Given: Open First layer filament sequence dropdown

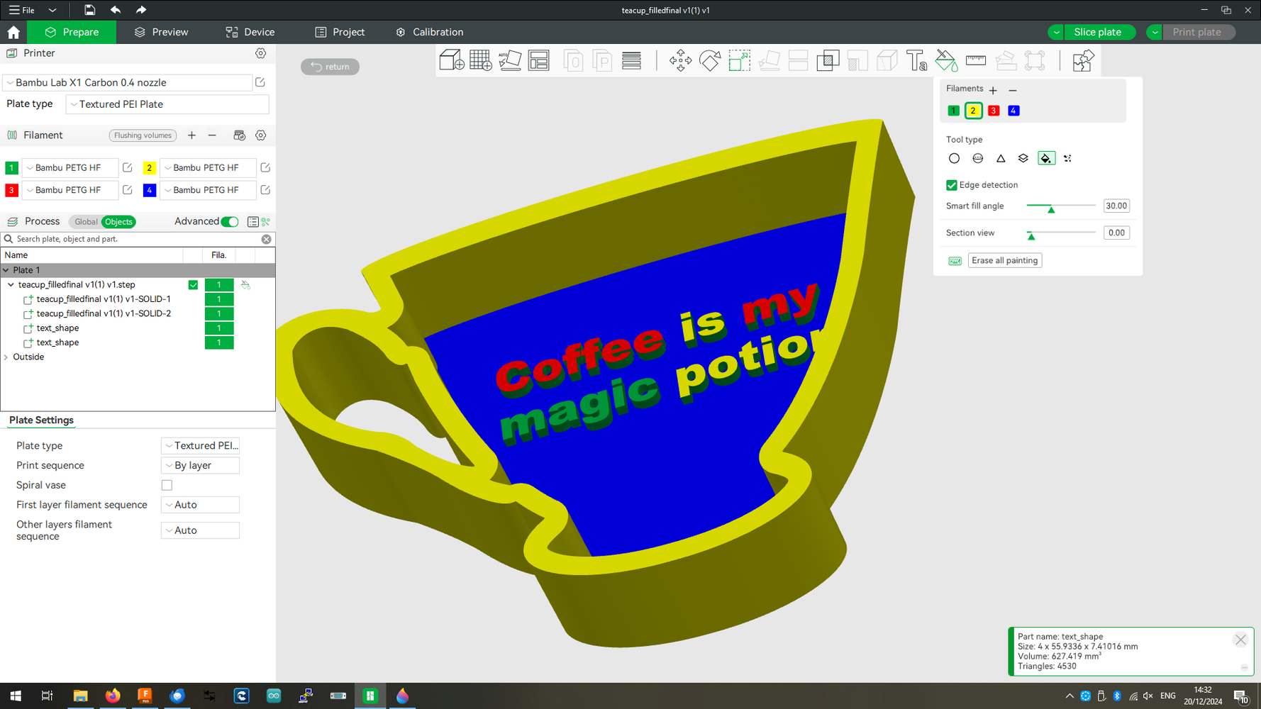Looking at the screenshot, I should point(200,505).
